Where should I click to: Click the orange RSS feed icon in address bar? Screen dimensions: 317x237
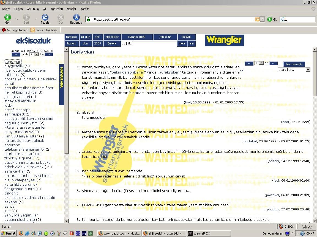257,19
